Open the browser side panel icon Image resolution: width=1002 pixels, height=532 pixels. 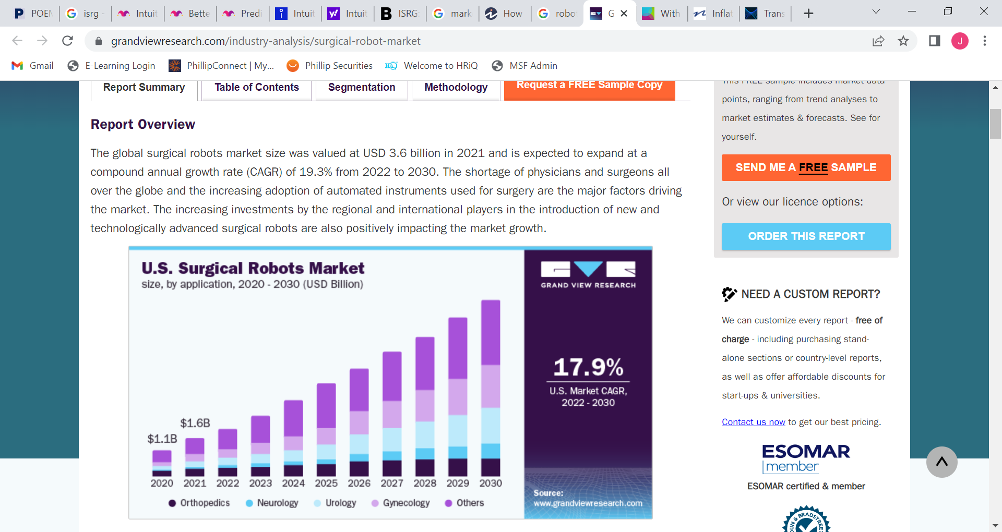[x=934, y=41]
